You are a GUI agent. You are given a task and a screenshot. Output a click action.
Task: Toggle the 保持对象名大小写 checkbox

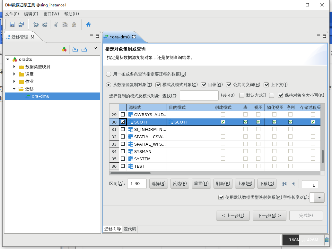pos(280,95)
